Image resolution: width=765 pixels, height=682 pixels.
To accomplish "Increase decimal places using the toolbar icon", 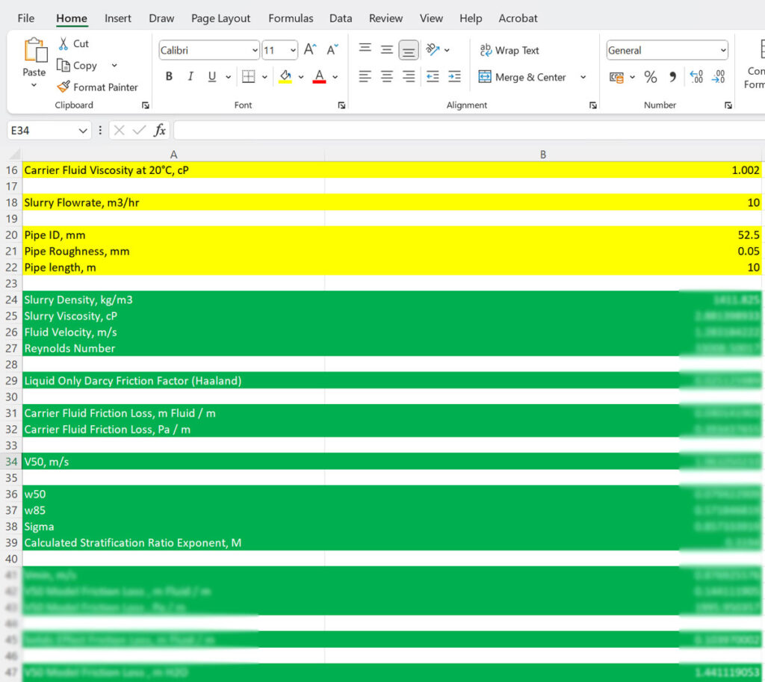I will 696,76.
